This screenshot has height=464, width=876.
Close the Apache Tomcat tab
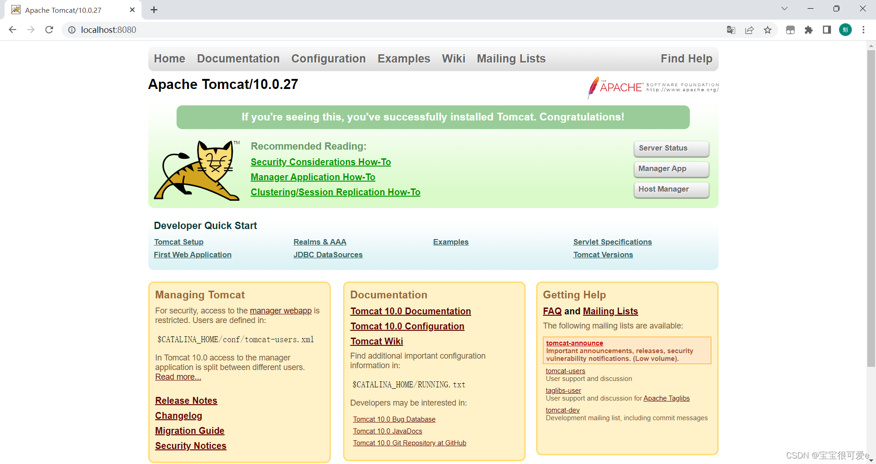tap(132, 10)
